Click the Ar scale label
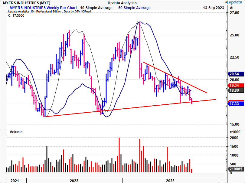 (x=232, y=8)
